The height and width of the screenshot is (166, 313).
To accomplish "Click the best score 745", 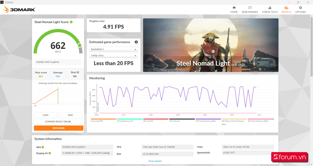I will [x=75, y=76].
